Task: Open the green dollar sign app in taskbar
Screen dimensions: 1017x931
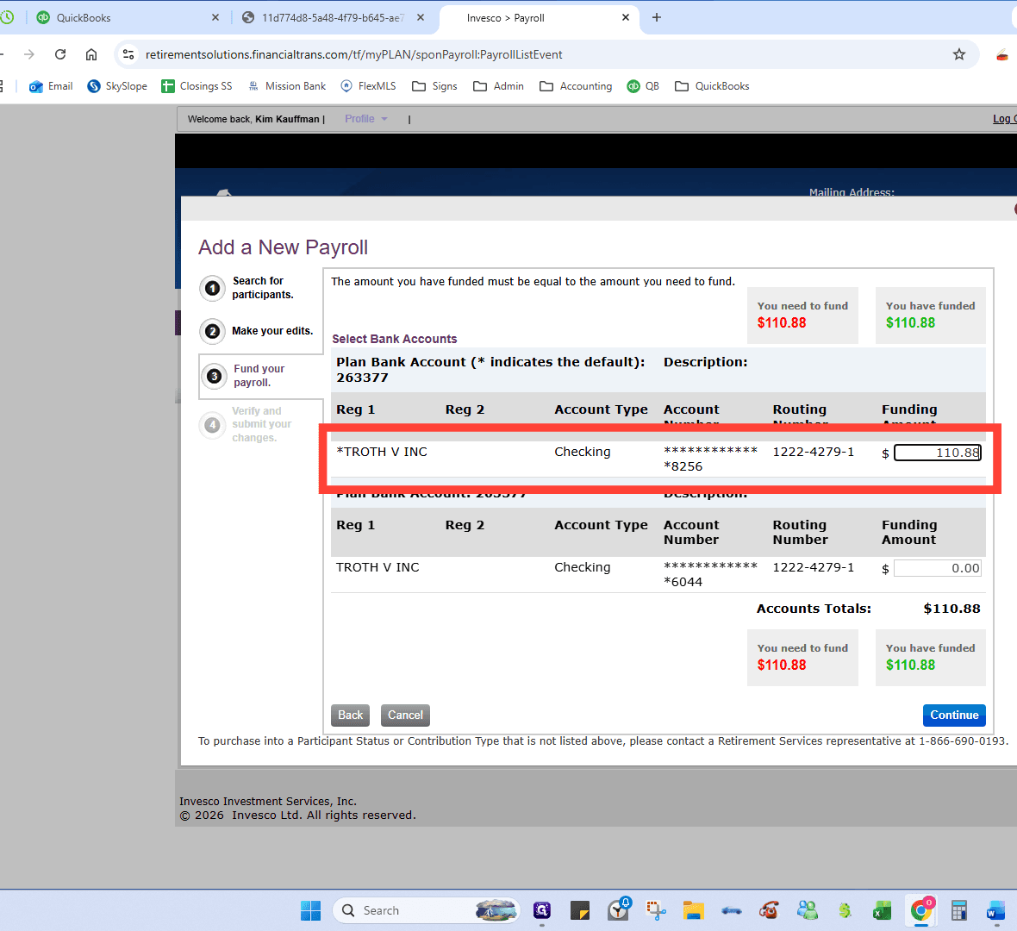Action: [845, 910]
